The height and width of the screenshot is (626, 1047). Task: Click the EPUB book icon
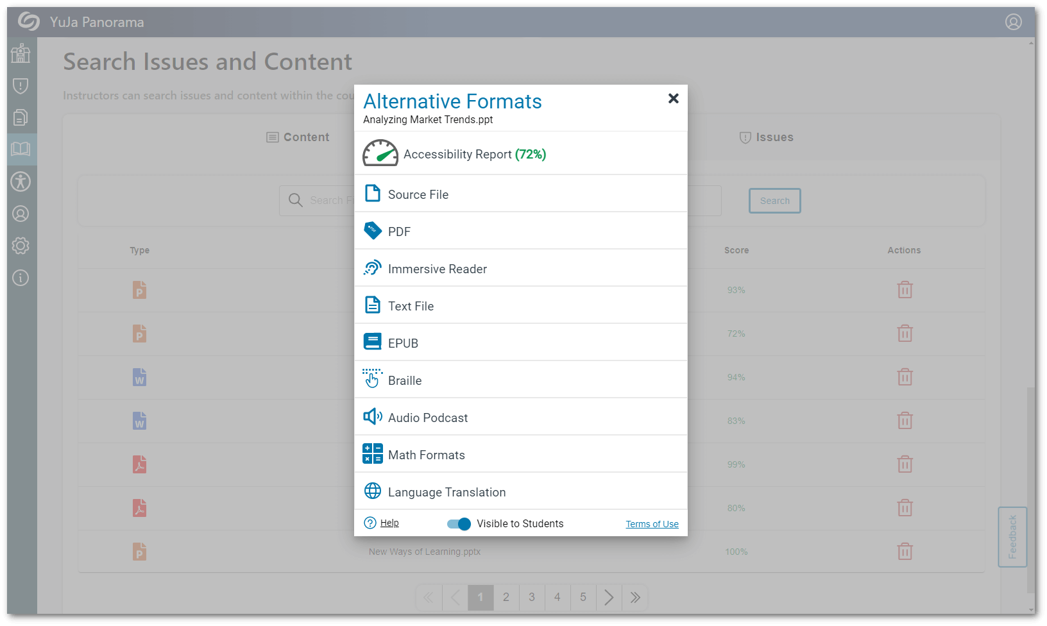(x=372, y=343)
